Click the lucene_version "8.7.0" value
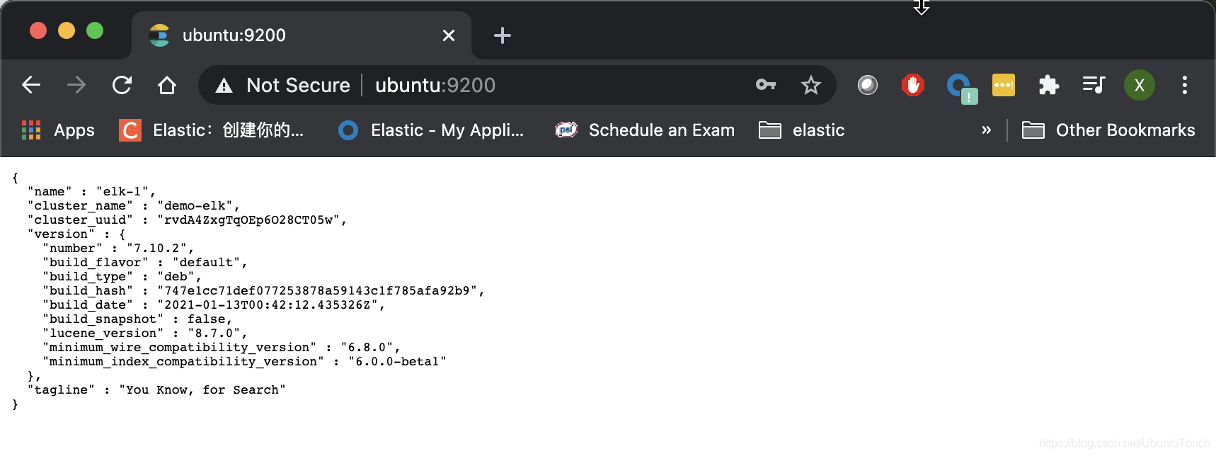 click(214, 333)
